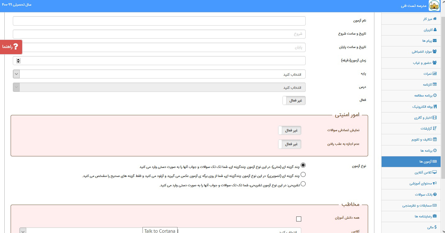Viewport: 445px width, 233px height.
Task: Open the پایه dropdown
Action: [x=159, y=74]
